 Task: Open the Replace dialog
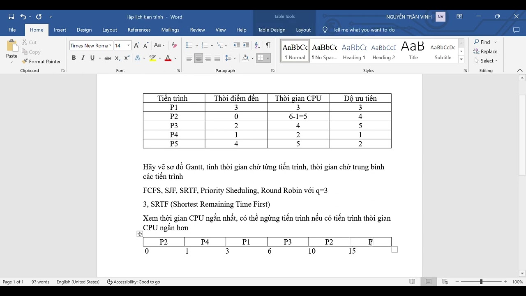click(485, 51)
